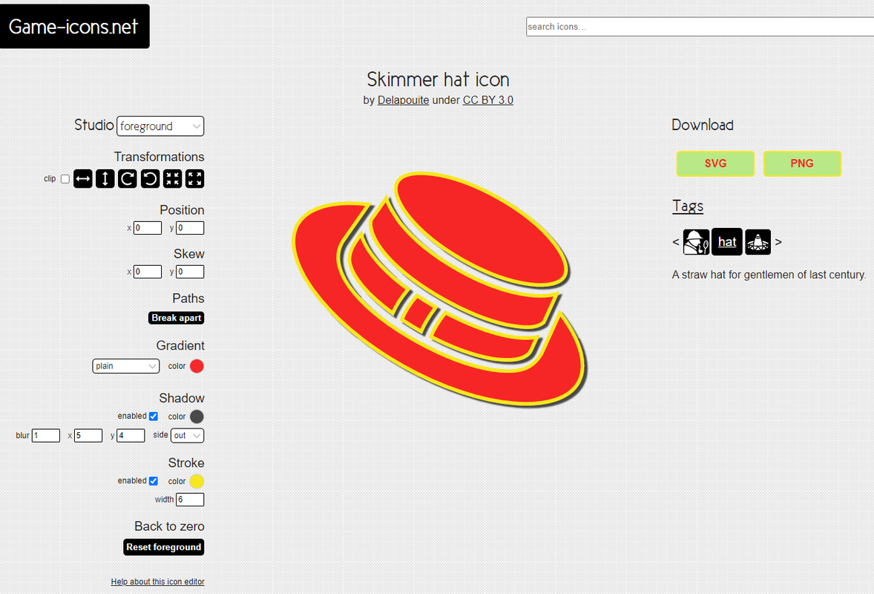Click the Position y field

[x=190, y=227]
